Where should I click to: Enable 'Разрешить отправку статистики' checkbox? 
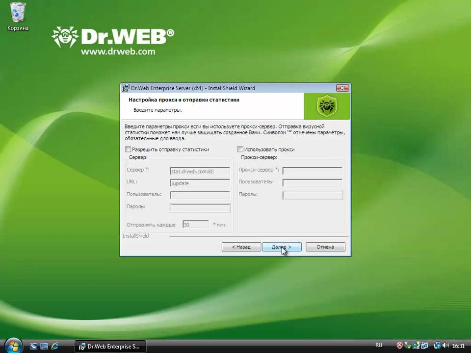128,149
